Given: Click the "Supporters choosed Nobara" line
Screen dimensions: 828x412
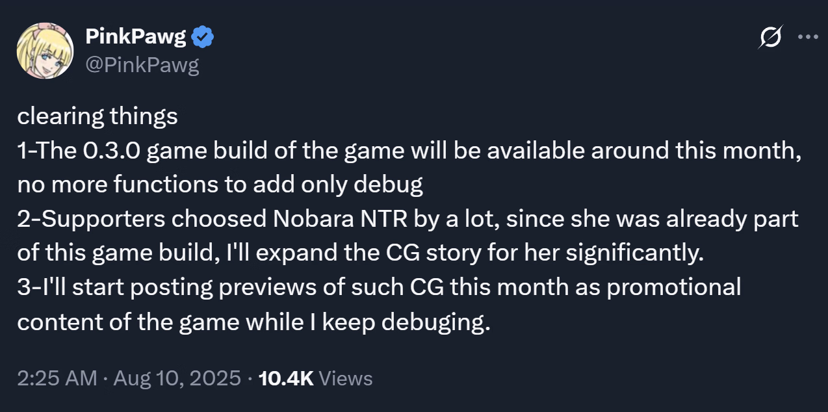Looking at the screenshot, I should 408,220.
